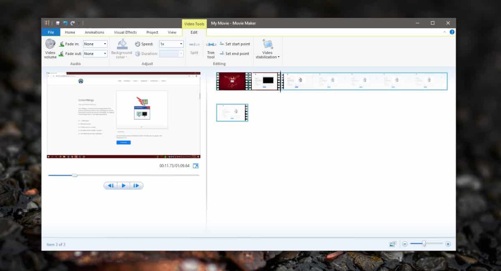Click the Video volume speaker icon
Screen dimensions: 501x271
tap(50, 44)
